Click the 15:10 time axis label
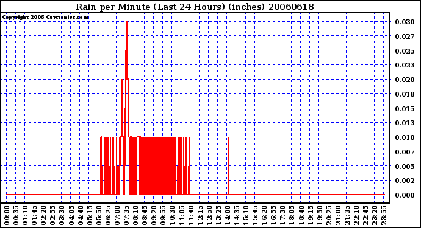Viewport: 421px width, 228px height. (246, 215)
